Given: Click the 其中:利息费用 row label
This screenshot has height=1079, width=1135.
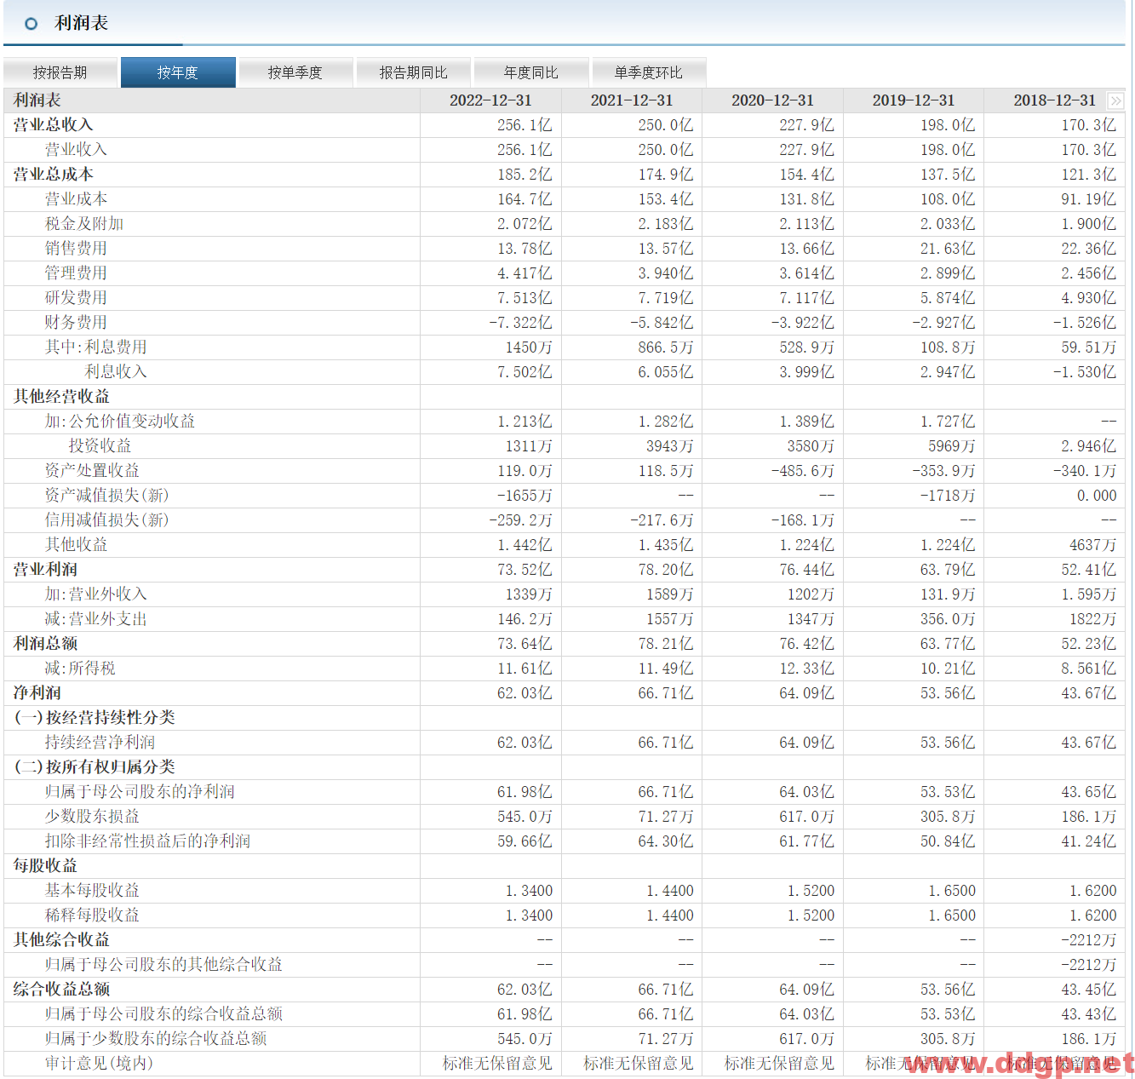Looking at the screenshot, I should (96, 347).
